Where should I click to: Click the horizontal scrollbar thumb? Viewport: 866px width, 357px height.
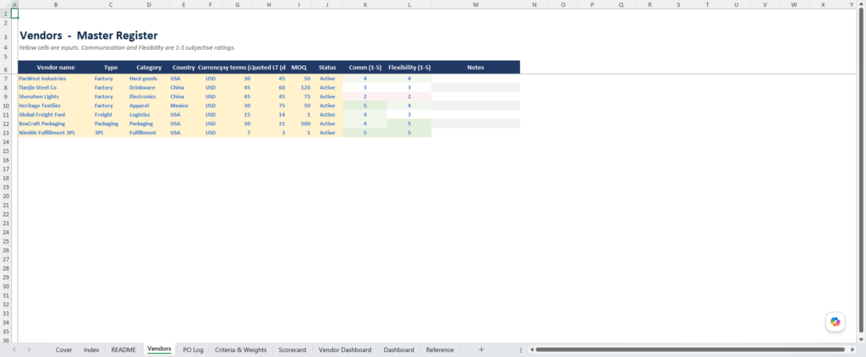tap(690, 350)
